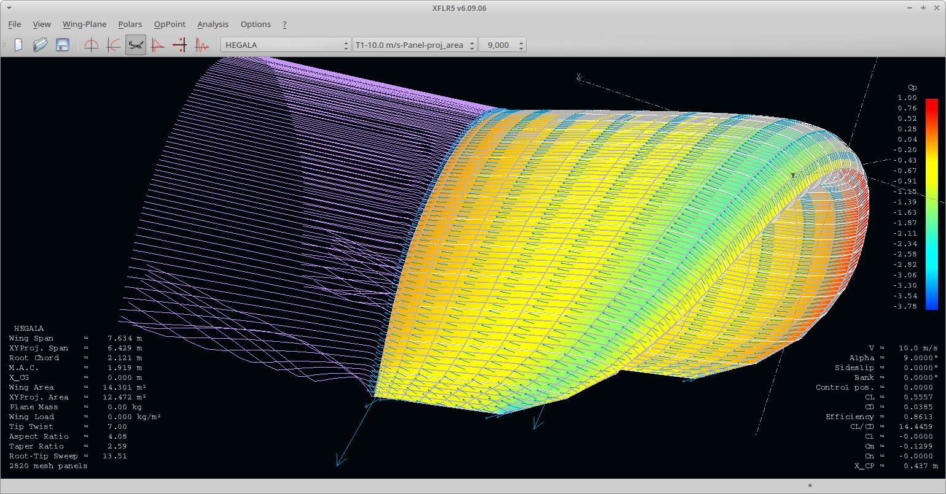The width and height of the screenshot is (946, 494).
Task: Expand the 9,000 operating point dropdown
Action: 502,45
